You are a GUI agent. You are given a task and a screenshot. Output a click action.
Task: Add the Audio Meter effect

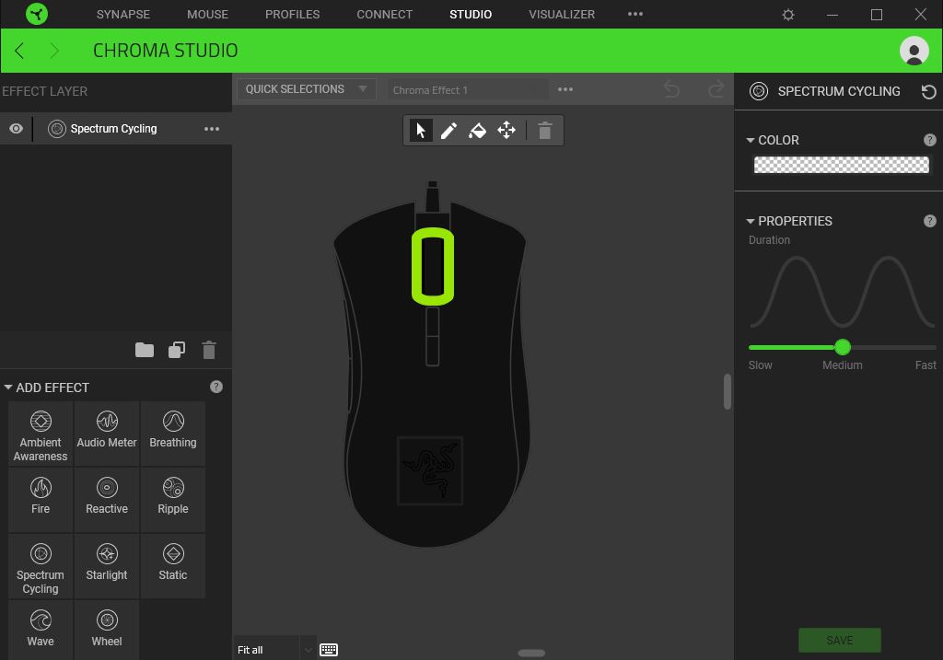click(107, 434)
